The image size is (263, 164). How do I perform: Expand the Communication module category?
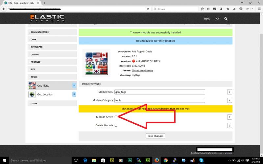(52, 32)
